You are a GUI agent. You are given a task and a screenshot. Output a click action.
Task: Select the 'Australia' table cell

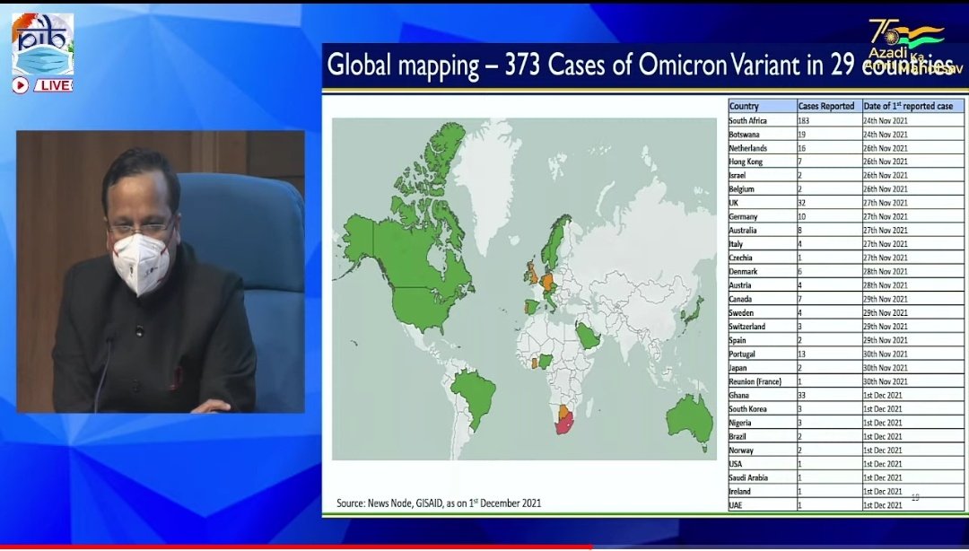click(x=763, y=230)
